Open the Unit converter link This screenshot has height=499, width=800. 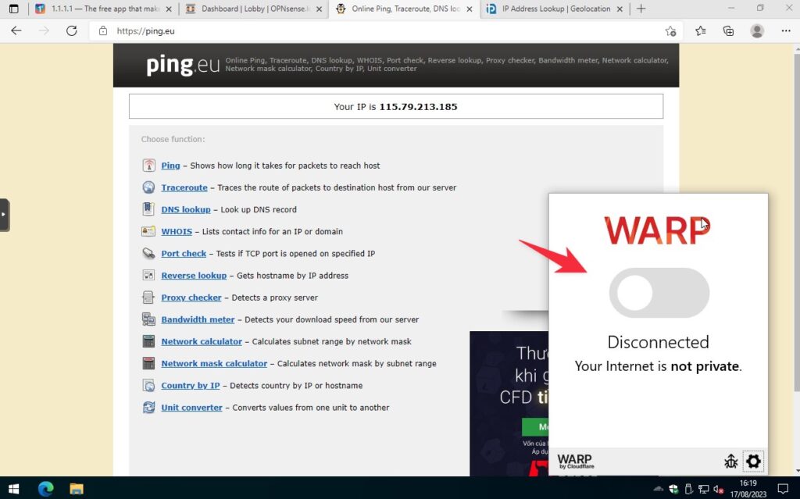click(x=192, y=407)
